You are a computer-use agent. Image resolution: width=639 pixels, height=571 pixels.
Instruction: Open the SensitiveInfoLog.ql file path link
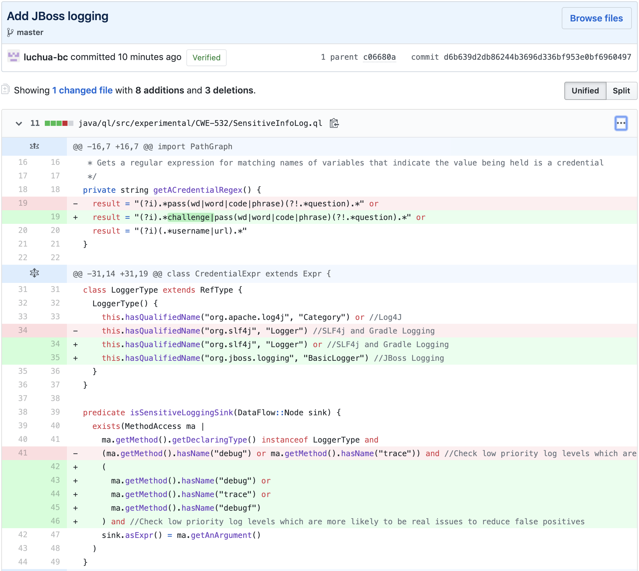200,123
